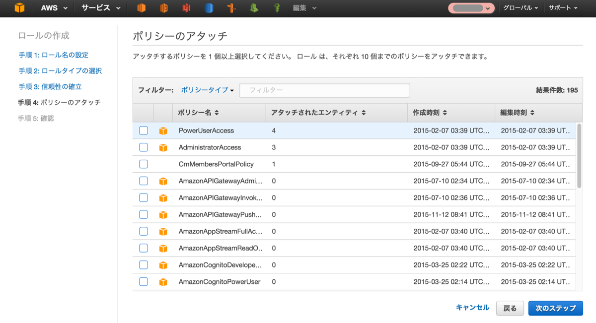Open the blue database service shortcut icon
Image resolution: width=596 pixels, height=323 pixels.
pyautogui.click(x=209, y=8)
